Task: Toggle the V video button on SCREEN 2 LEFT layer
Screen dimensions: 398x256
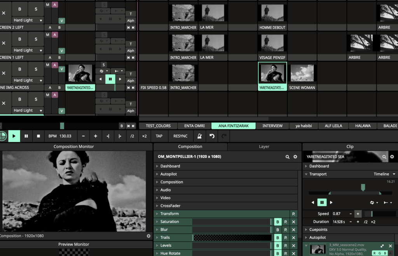Action: pos(61,21)
